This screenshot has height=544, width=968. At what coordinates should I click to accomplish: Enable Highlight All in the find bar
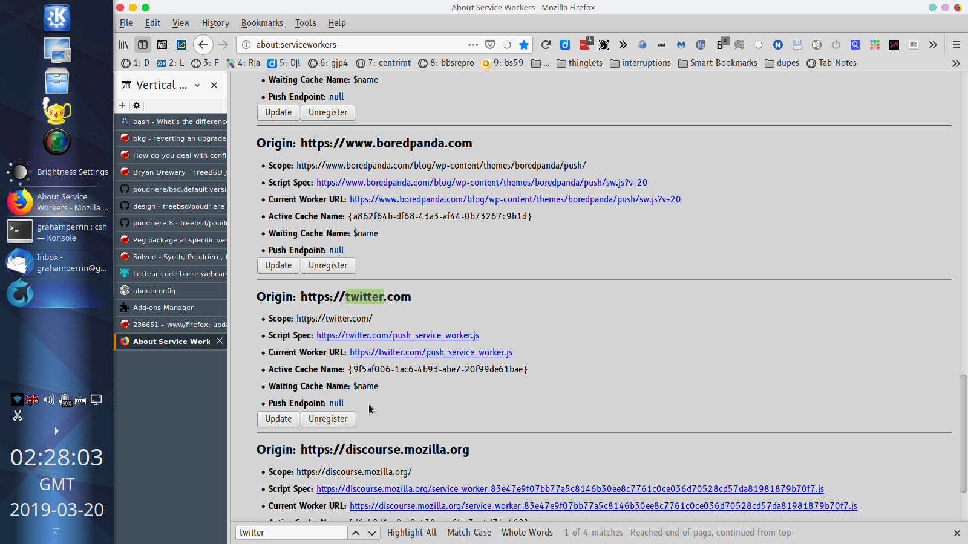(411, 533)
